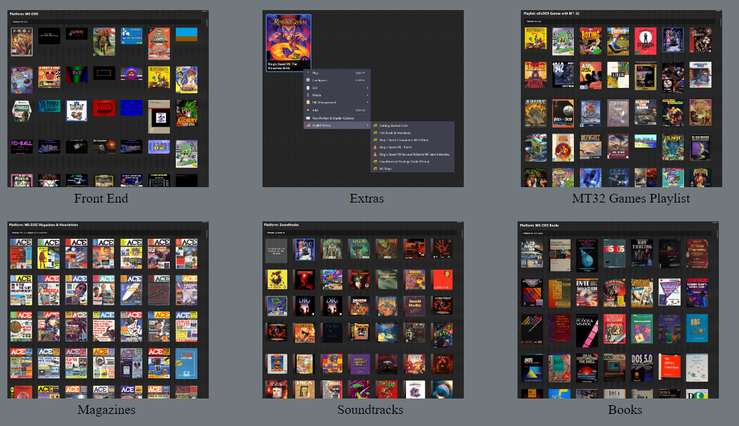The image size is (739, 426).
Task: Open Pixel Perfect & Shader Options
Action: [336, 118]
